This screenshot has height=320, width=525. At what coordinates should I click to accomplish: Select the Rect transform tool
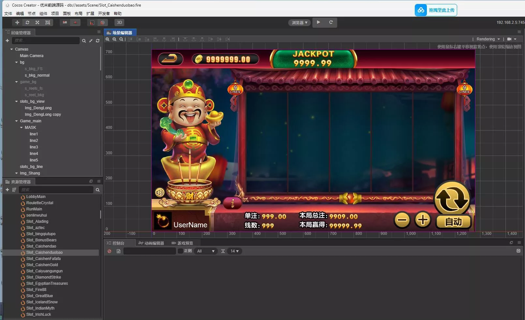click(x=48, y=23)
